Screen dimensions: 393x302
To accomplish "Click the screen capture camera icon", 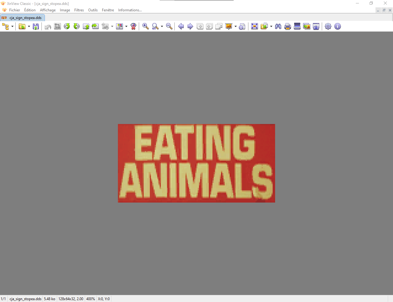I will (x=316, y=26).
